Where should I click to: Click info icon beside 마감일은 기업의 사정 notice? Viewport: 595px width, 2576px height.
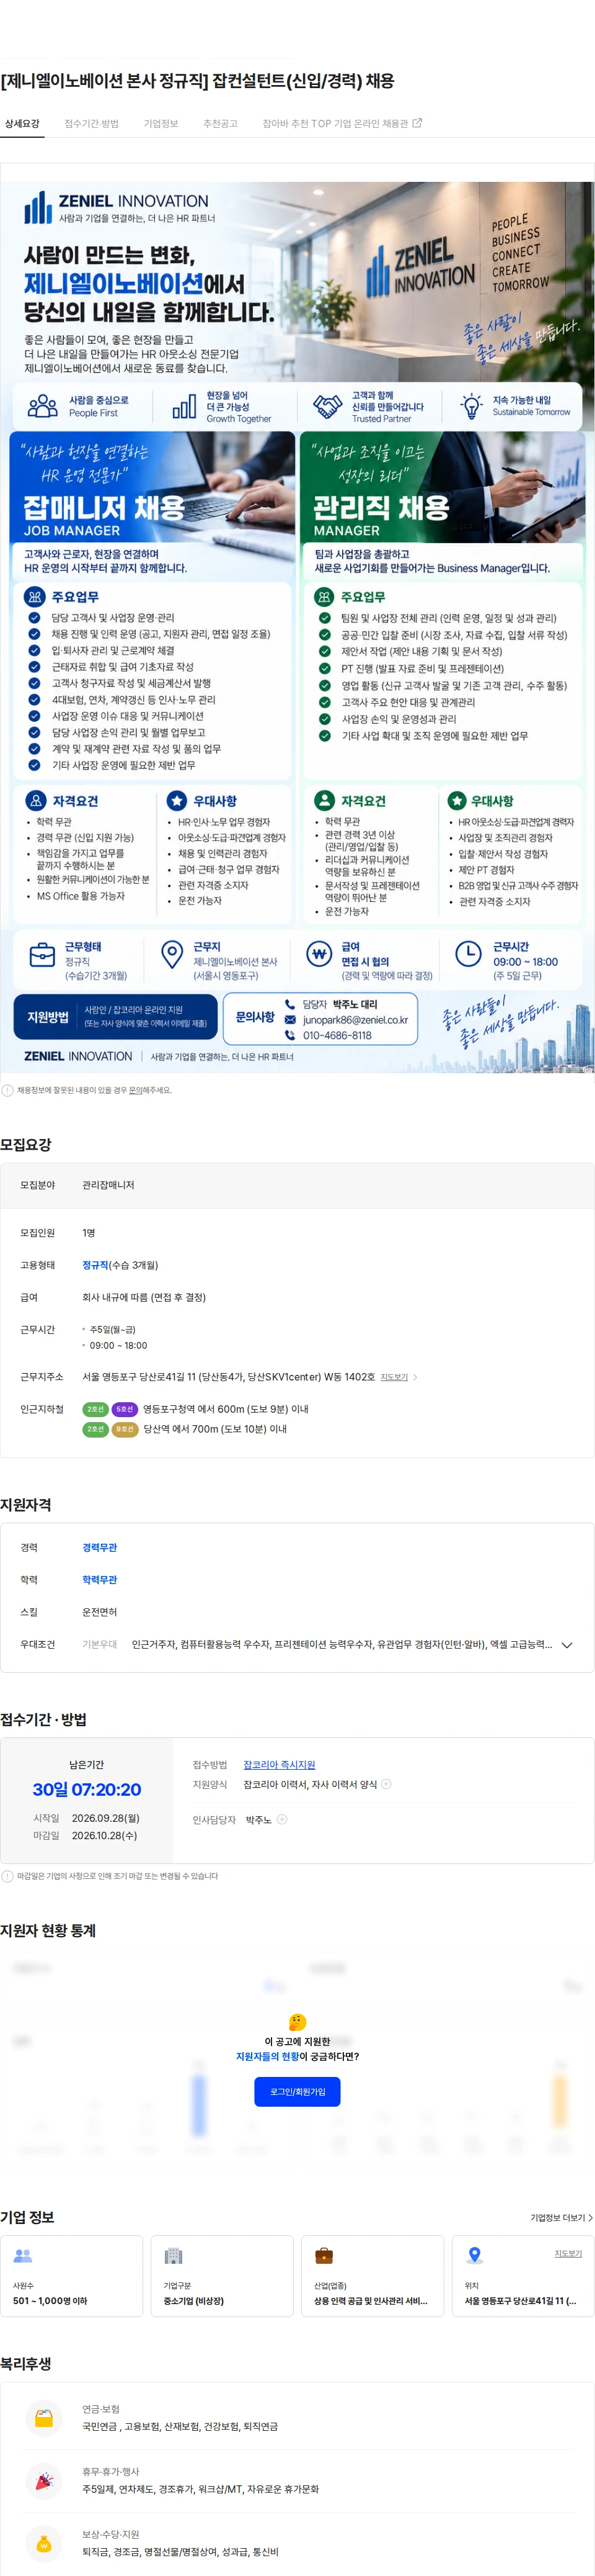[8, 1876]
